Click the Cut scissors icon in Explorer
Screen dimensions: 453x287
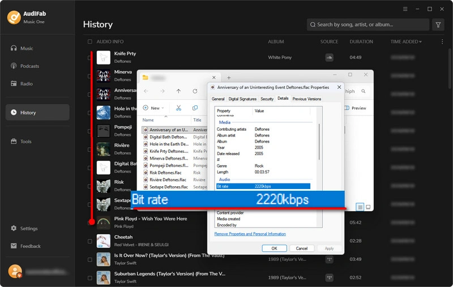pos(178,108)
